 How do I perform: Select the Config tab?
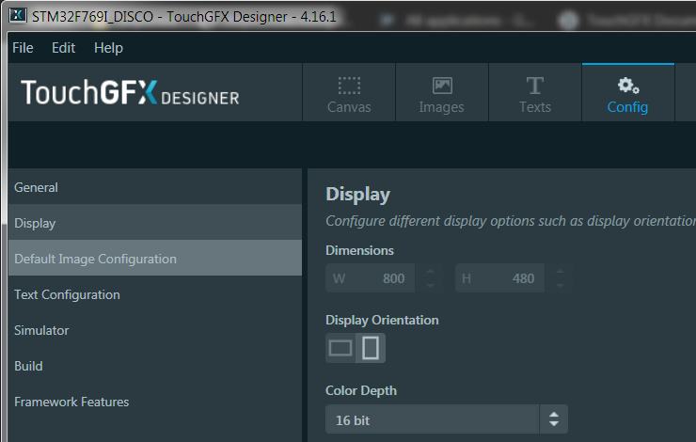(627, 92)
